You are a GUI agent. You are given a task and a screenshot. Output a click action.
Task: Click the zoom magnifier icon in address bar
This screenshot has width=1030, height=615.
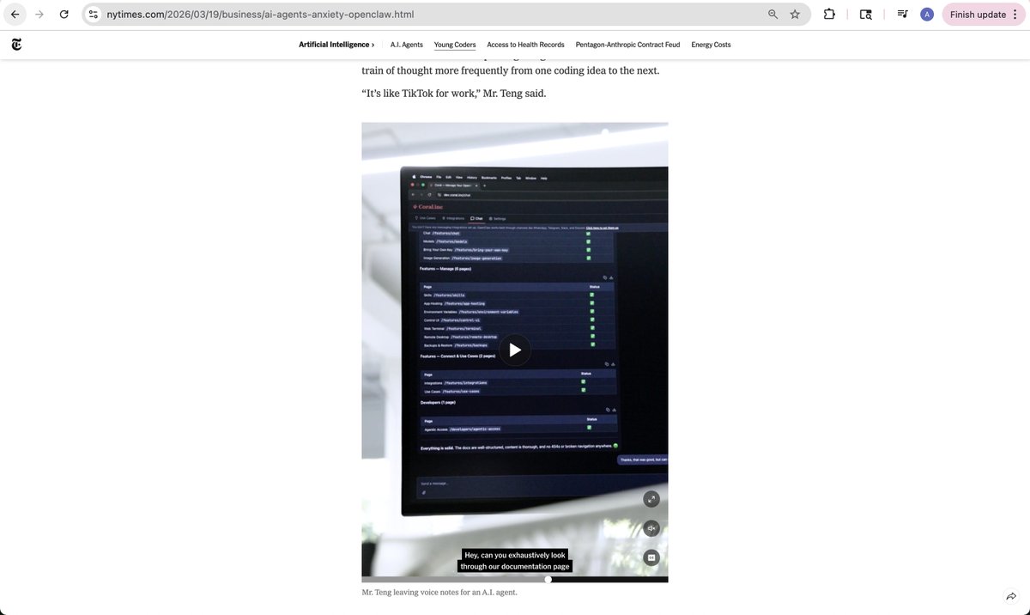(x=772, y=15)
